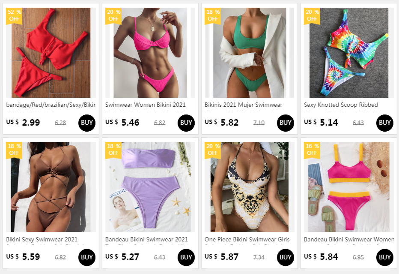
Task: Buy the pink bikini priced 5.46
Action: point(186,123)
